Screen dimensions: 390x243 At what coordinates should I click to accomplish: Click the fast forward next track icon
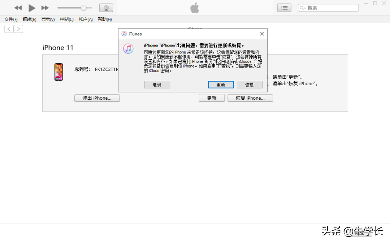[x=45, y=8]
